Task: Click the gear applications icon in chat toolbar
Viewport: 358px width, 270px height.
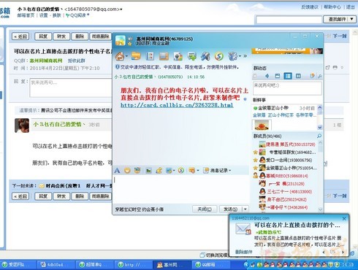Action: coord(232,56)
